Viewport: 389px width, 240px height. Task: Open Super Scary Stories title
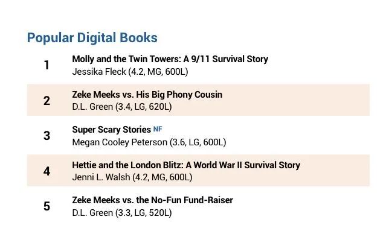pyautogui.click(x=111, y=130)
